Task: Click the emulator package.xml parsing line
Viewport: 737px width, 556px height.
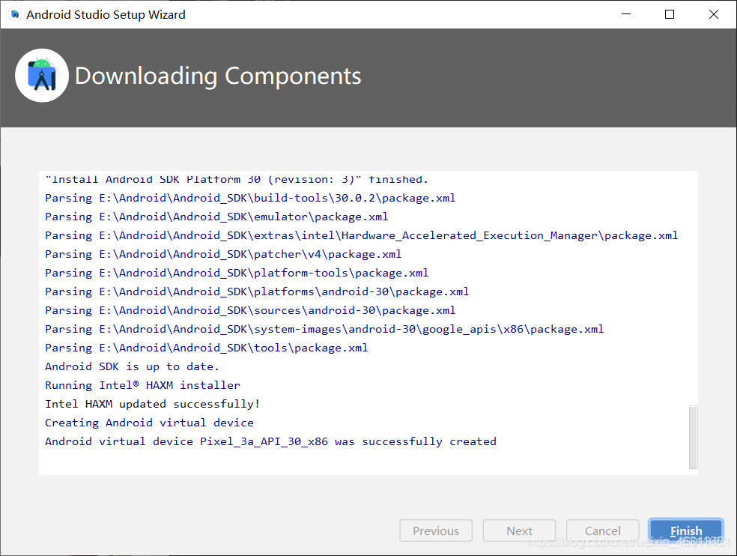Action: tap(216, 217)
